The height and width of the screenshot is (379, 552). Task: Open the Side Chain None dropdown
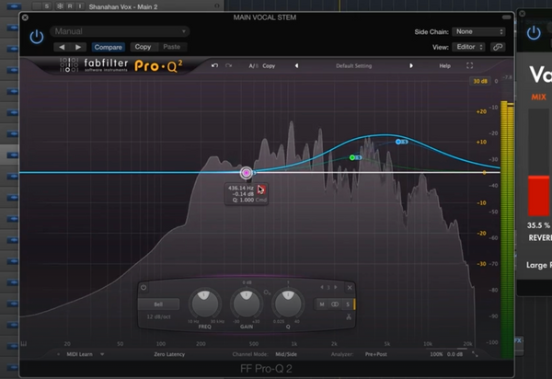[478, 31]
